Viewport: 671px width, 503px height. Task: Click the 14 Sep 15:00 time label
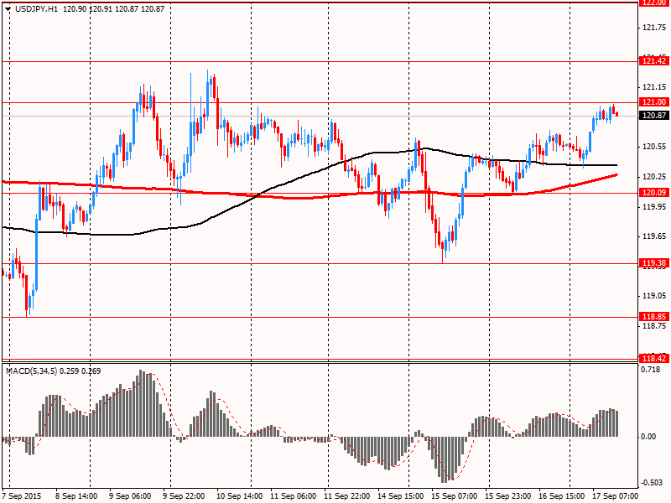tap(401, 496)
